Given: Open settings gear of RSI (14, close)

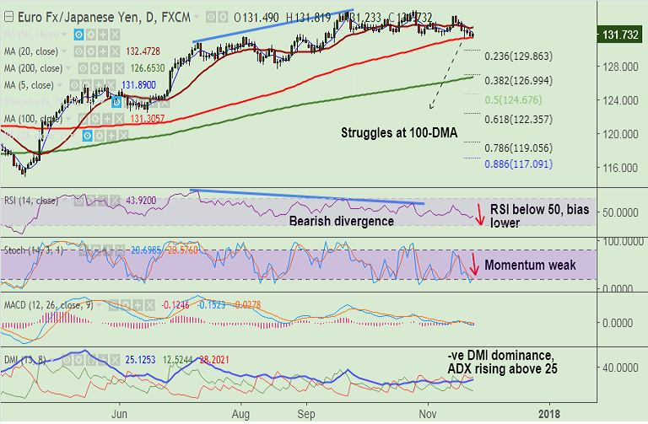Looking at the screenshot, I should pyautogui.click(x=91, y=201).
